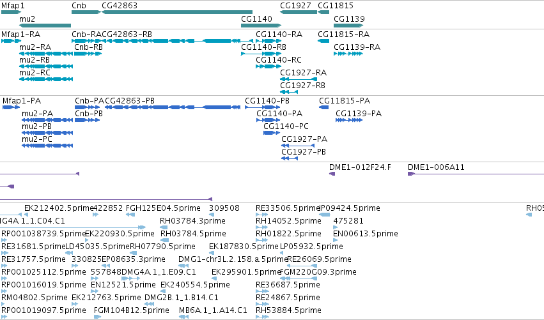The height and width of the screenshot is (320, 544).
Task: Select protein CG1140-PA
Action: point(268,120)
